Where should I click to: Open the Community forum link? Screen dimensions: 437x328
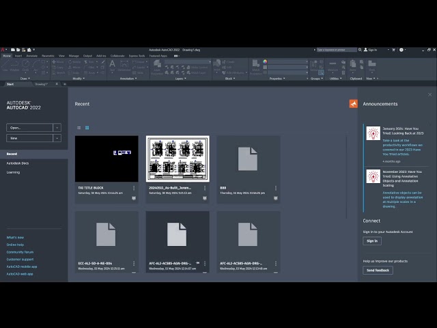pyautogui.click(x=20, y=252)
